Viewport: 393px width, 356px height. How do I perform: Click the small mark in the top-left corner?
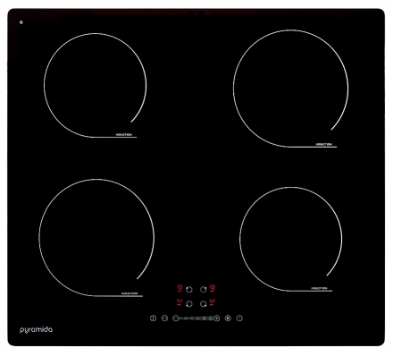tap(21, 21)
